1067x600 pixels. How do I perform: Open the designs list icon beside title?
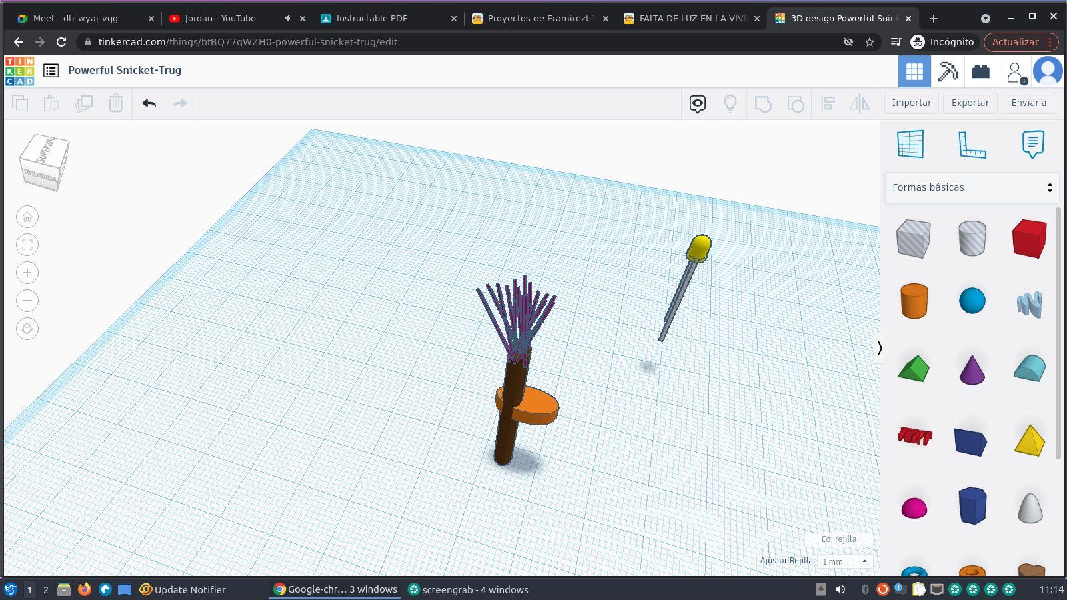point(51,70)
